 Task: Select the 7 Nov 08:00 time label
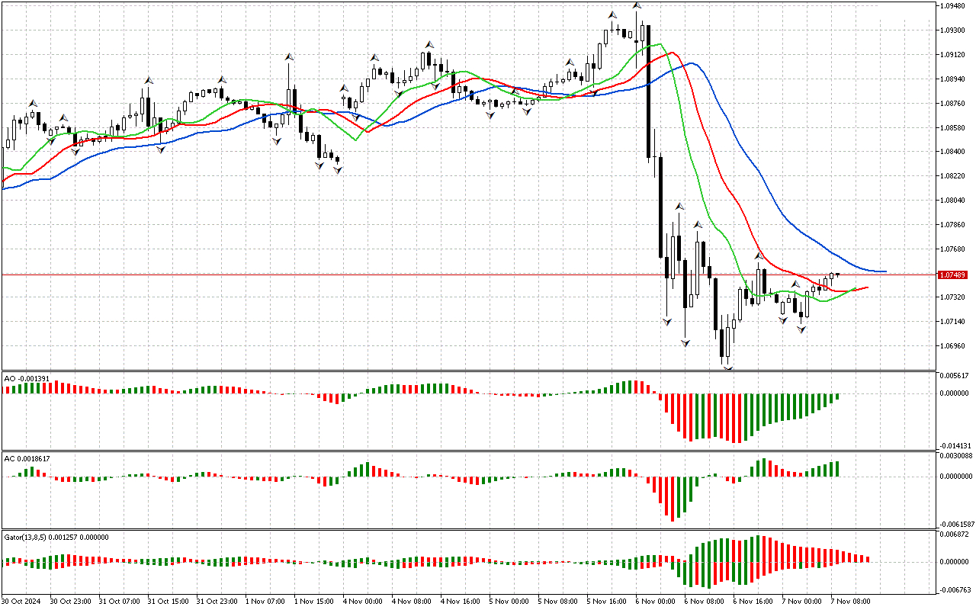coord(850,602)
